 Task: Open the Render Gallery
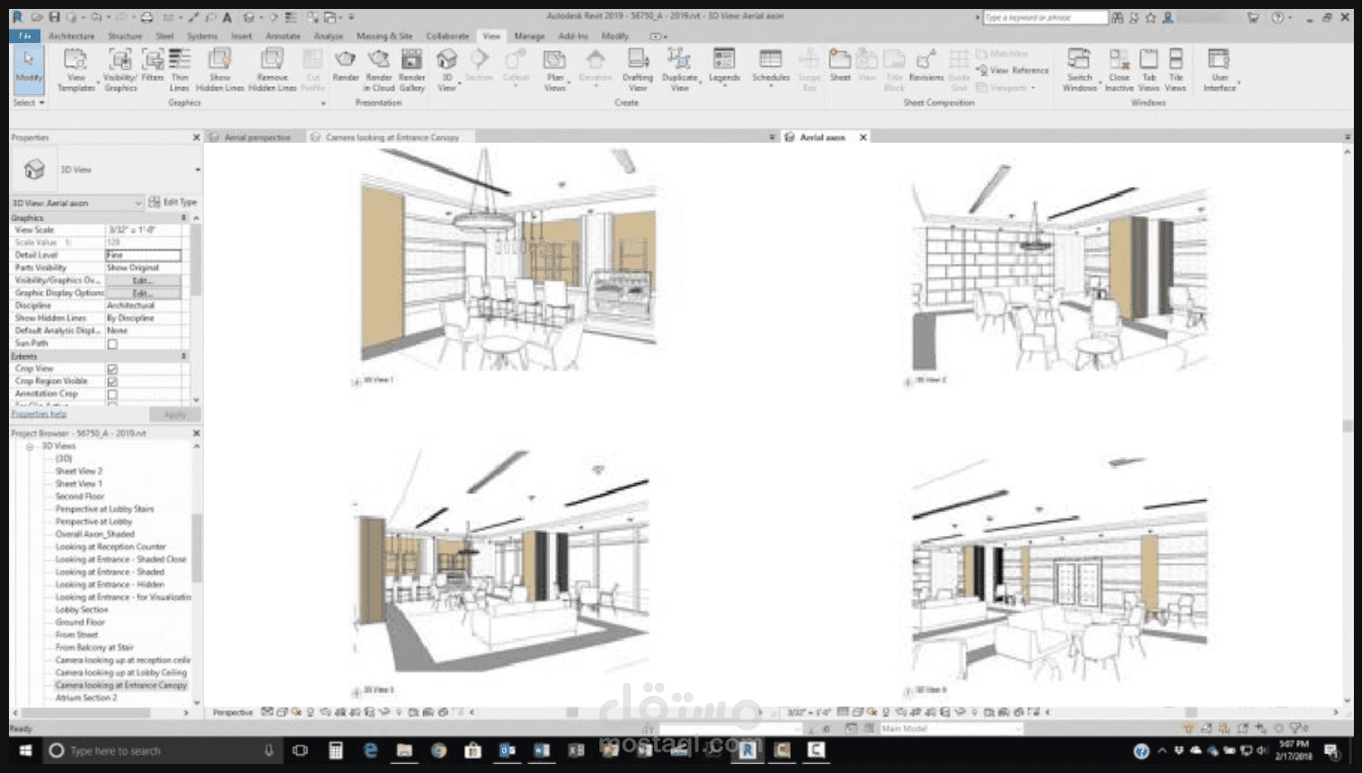pyautogui.click(x=411, y=69)
